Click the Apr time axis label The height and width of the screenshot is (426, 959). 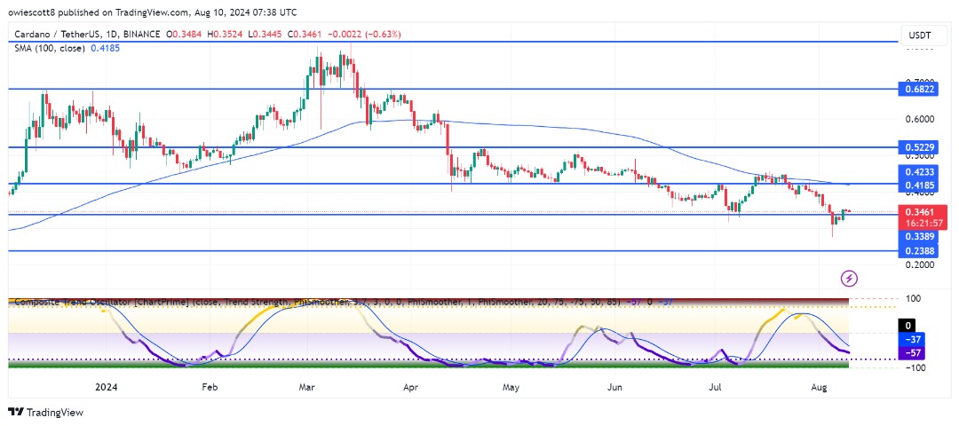coord(410,387)
